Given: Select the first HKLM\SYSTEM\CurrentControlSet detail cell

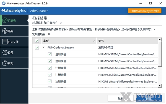Looking at the screenshot, I should tap(127, 54).
